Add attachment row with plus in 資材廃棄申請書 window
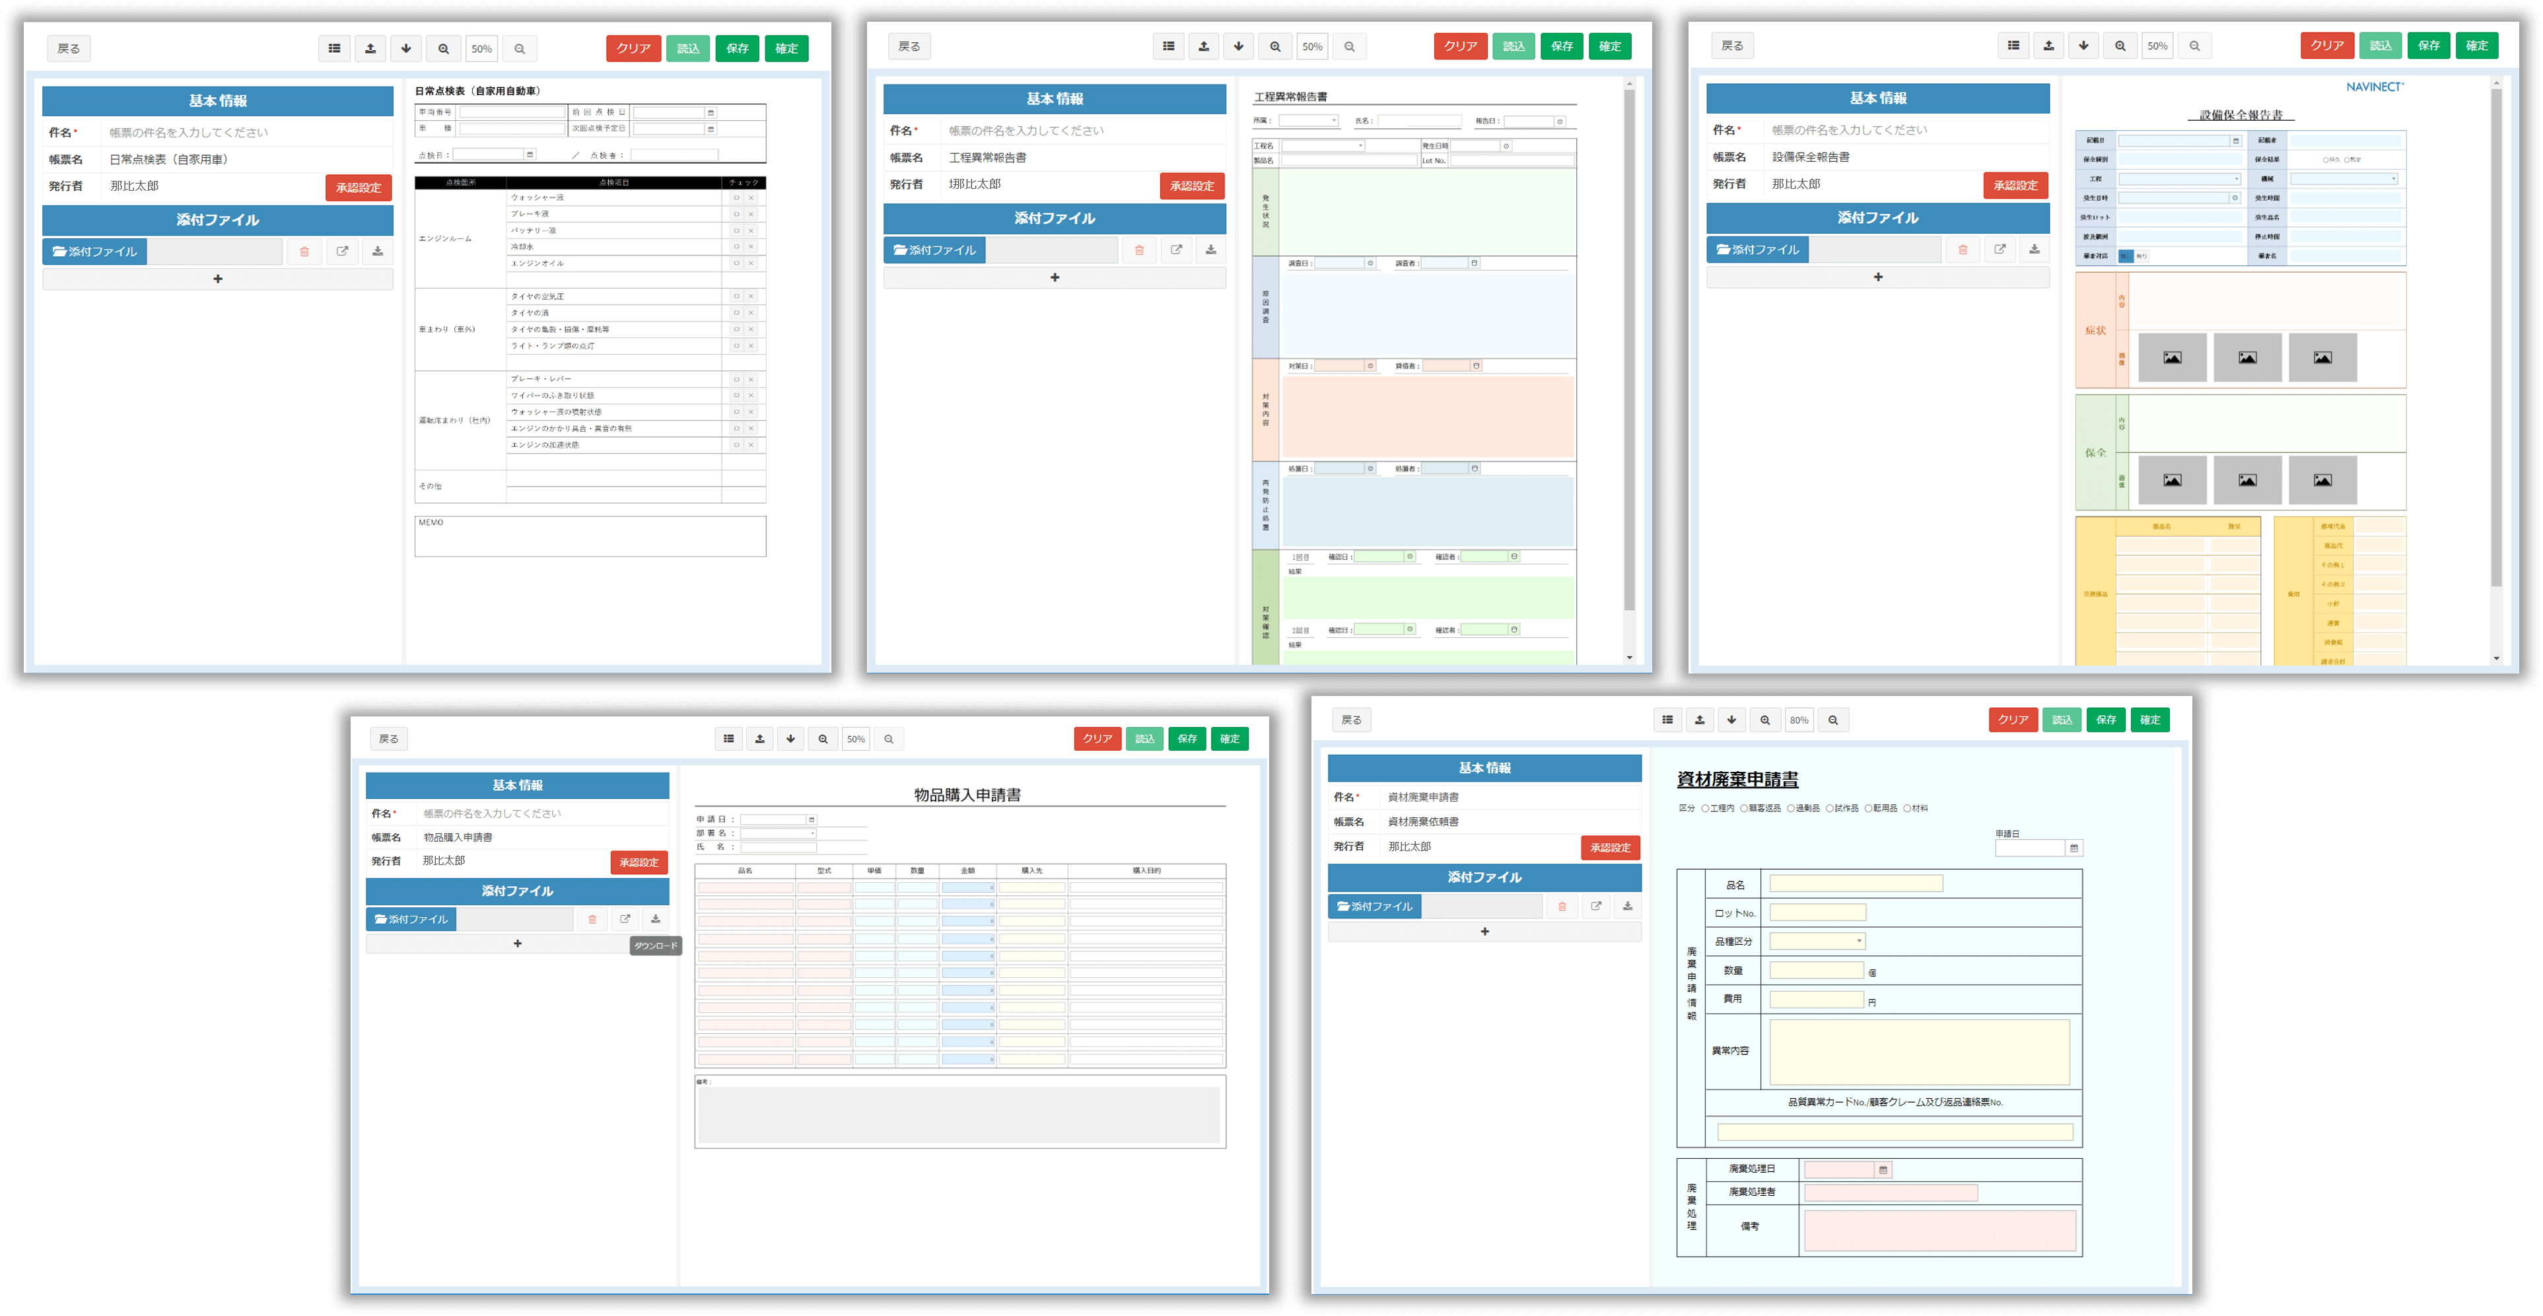Image resolution: width=2543 pixels, height=1316 pixels. pyautogui.click(x=1484, y=932)
